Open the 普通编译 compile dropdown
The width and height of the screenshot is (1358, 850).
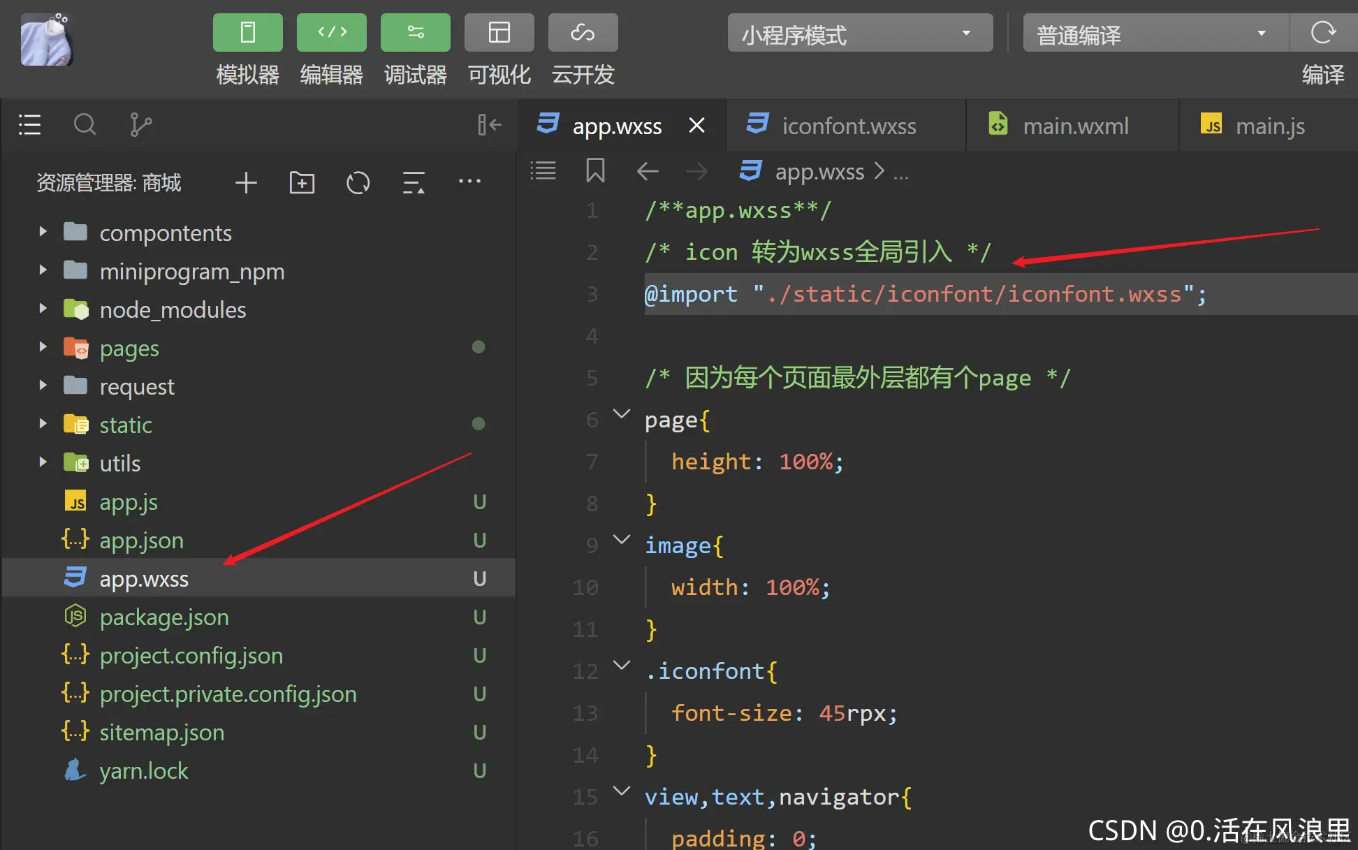point(1155,33)
